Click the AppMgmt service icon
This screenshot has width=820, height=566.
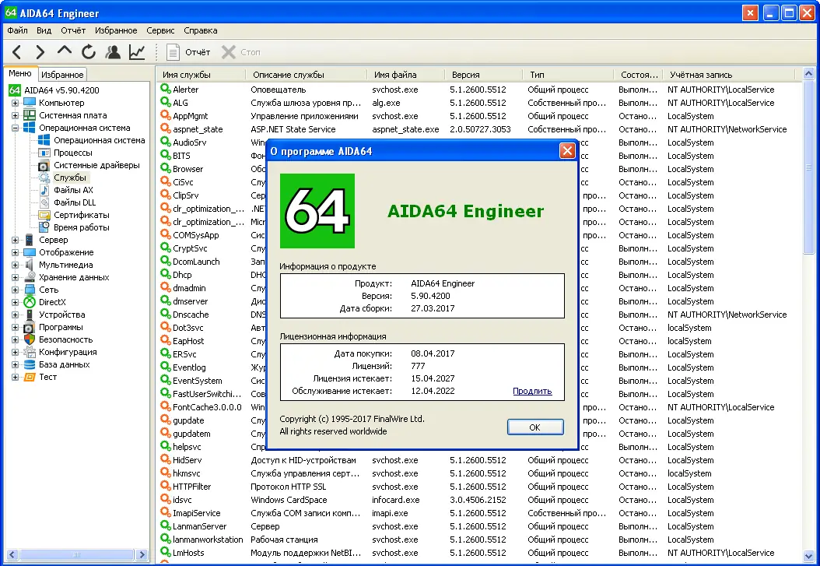coord(166,115)
